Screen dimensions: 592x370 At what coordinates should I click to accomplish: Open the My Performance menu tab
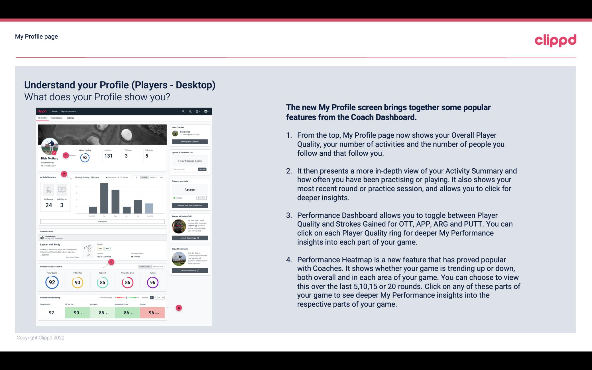pos(68,112)
